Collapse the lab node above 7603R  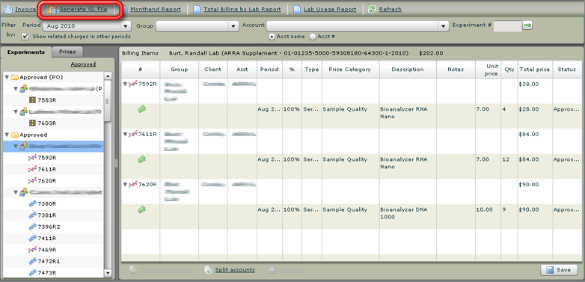16,112
